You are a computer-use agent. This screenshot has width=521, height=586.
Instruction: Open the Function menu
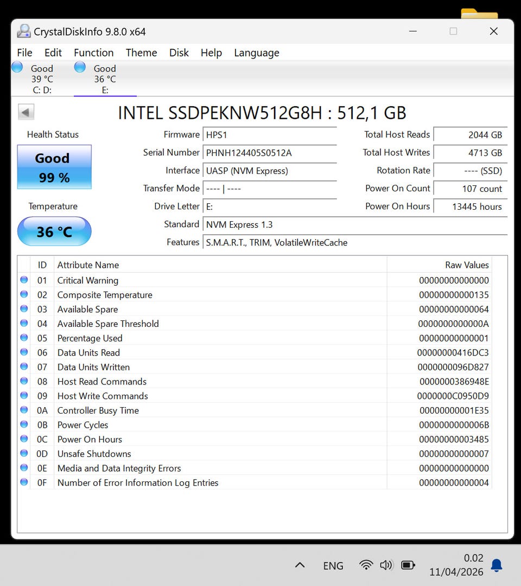(93, 53)
